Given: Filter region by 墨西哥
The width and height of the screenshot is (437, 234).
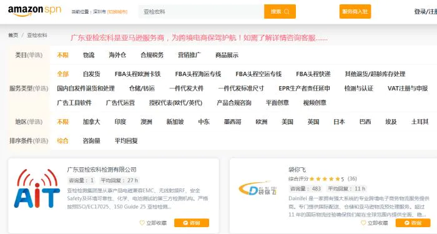Looking at the screenshot, I should [233, 122].
